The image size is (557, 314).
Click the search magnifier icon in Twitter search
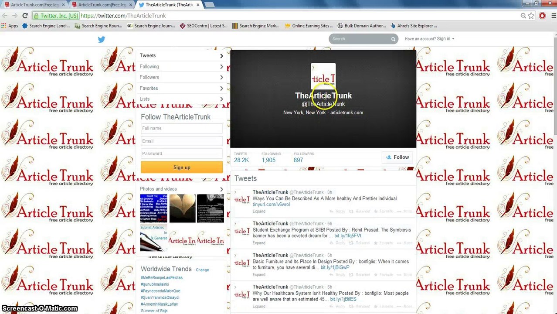393,39
